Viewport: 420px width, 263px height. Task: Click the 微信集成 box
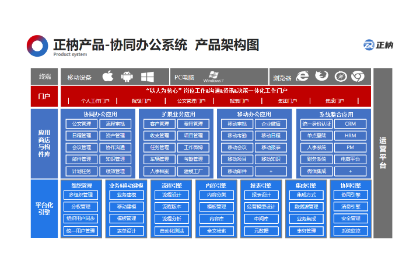[x=316, y=171]
